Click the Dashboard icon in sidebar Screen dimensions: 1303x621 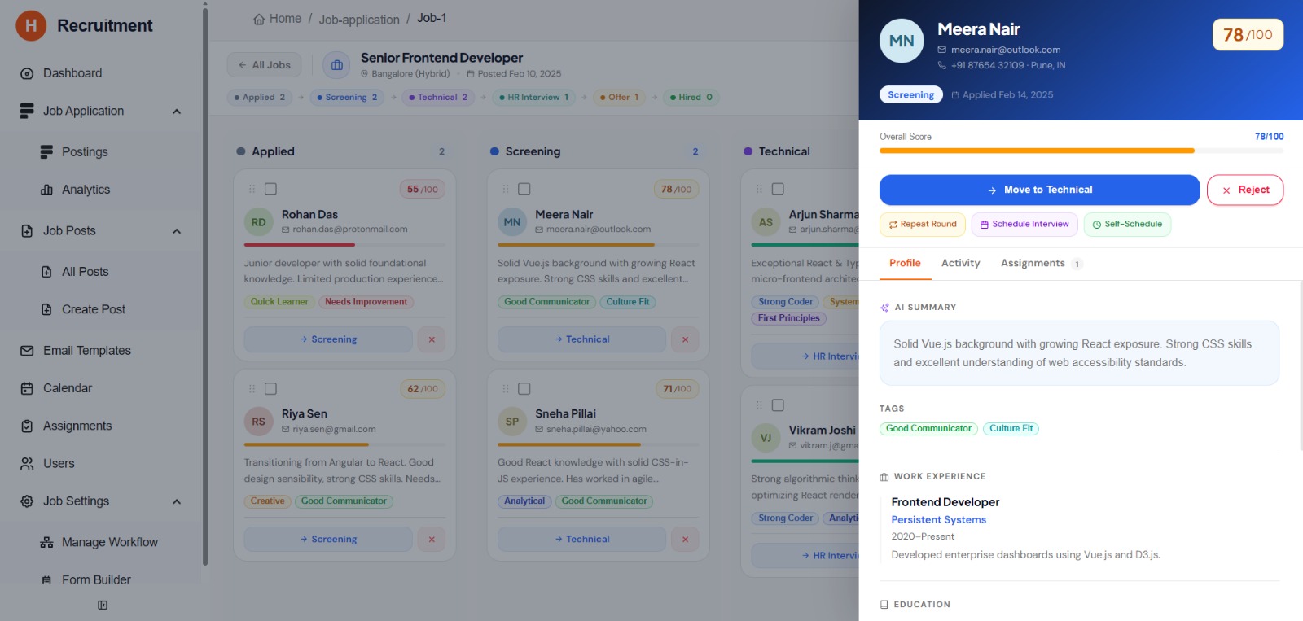coord(27,73)
